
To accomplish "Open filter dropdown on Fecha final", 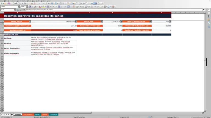I will 102,21.
